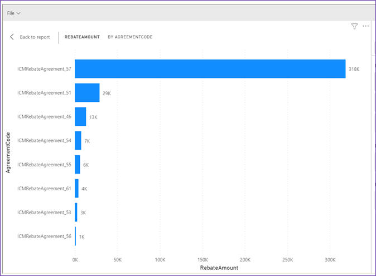Click the ICMRebateAgreement_56 axis label
Viewport: 376px width, 276px height.
(x=44, y=236)
